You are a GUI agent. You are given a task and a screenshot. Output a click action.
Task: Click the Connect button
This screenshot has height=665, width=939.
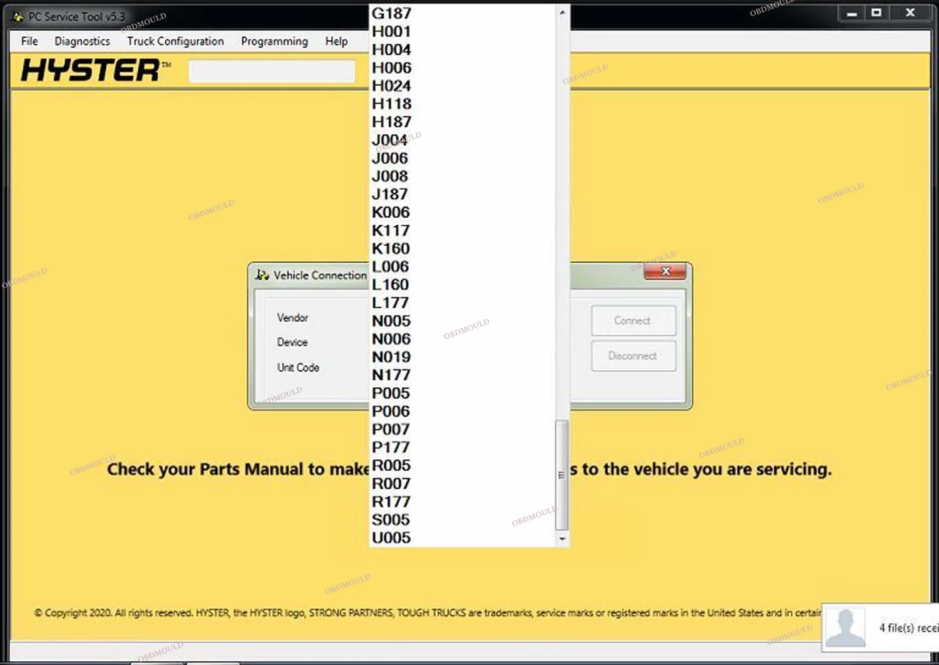tap(633, 320)
